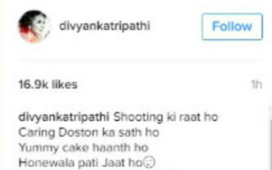Click the word 'Yummy' in the caption
The image size is (272, 170).
point(38,148)
